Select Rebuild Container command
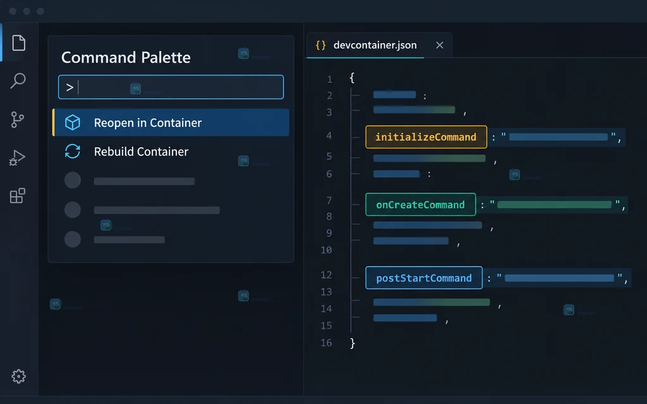The height and width of the screenshot is (404, 647). [x=171, y=151]
